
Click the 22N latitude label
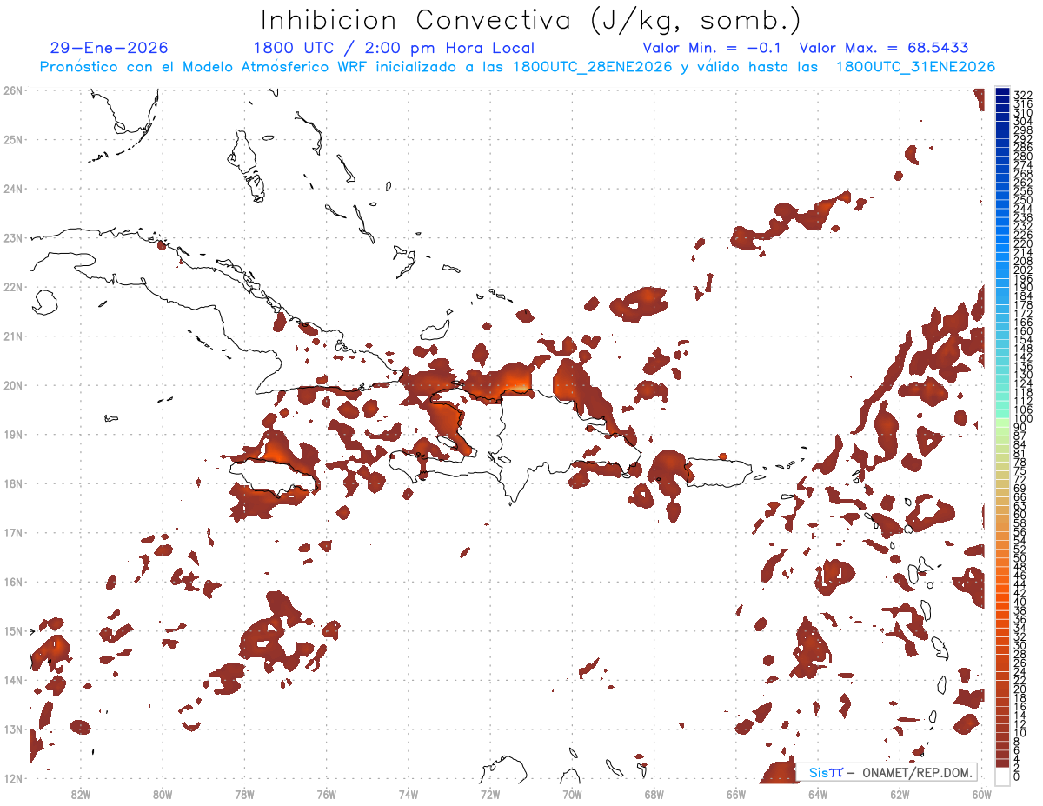click(x=12, y=287)
